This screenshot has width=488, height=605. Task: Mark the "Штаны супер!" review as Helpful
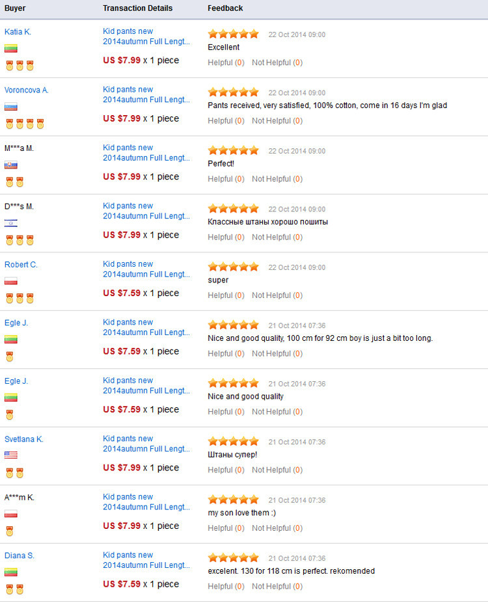[226, 470]
